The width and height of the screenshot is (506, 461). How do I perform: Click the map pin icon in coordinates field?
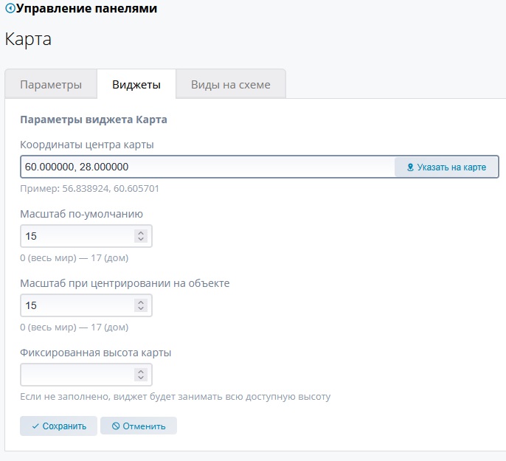(411, 167)
